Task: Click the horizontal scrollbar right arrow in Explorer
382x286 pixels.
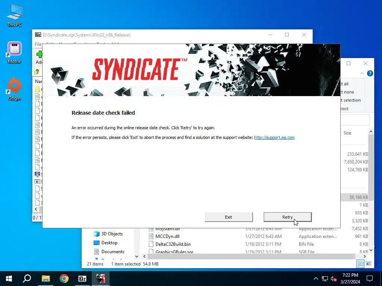Action: pos(365,256)
